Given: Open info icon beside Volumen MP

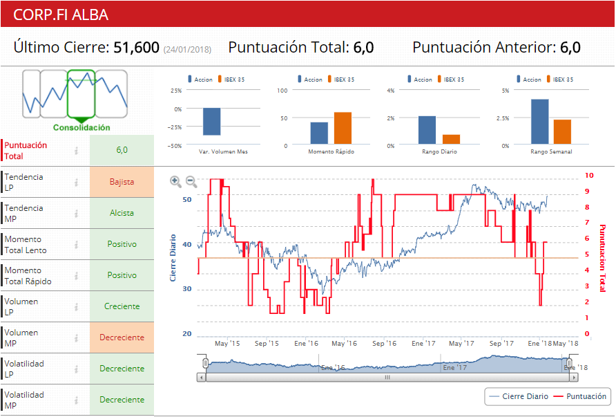Looking at the screenshot, I should pyautogui.click(x=77, y=337).
